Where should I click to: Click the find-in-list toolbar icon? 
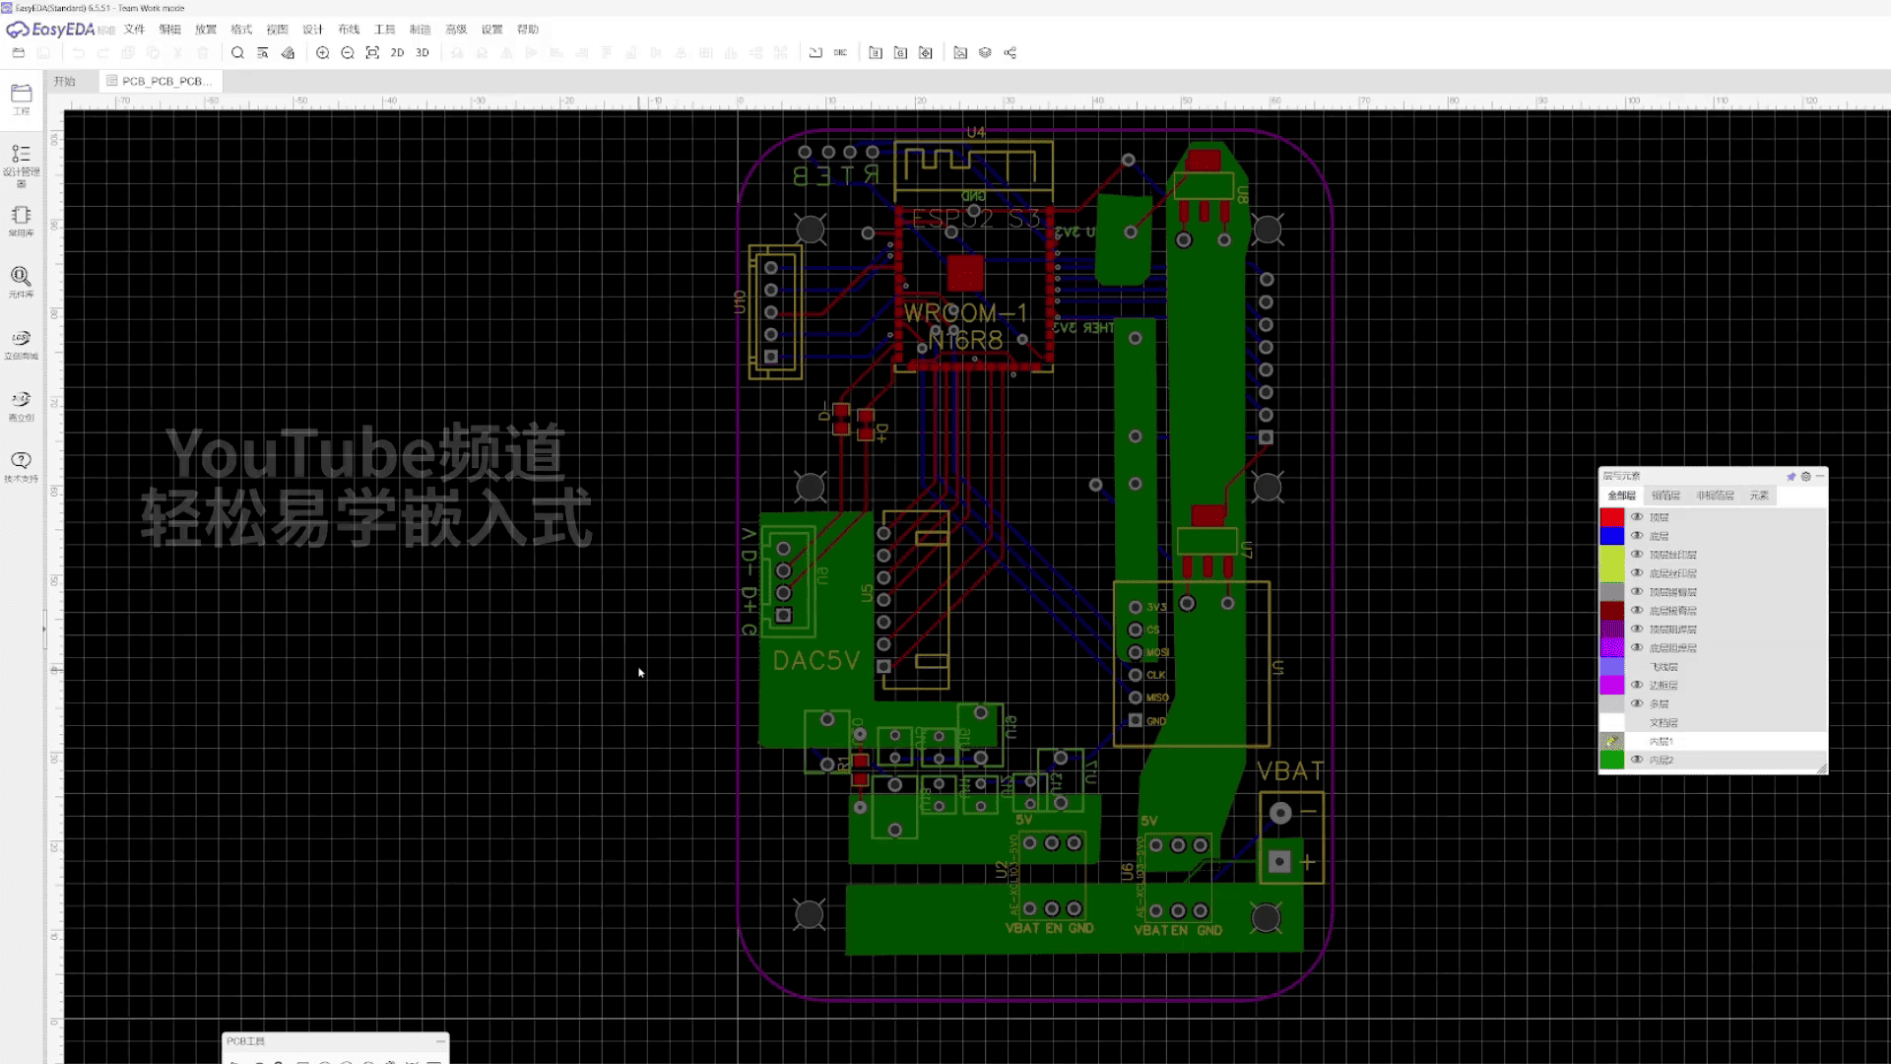pyautogui.click(x=263, y=53)
